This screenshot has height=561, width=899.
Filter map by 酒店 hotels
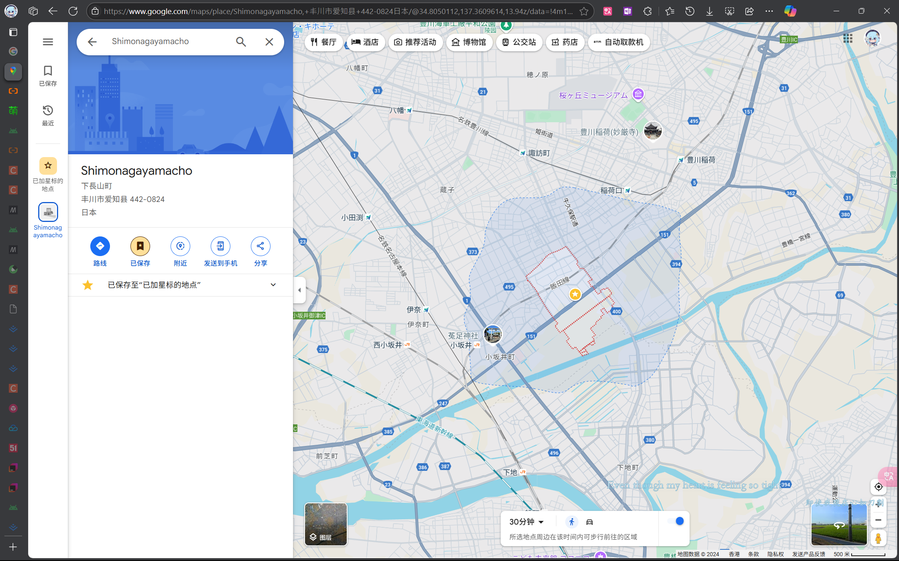tap(365, 42)
